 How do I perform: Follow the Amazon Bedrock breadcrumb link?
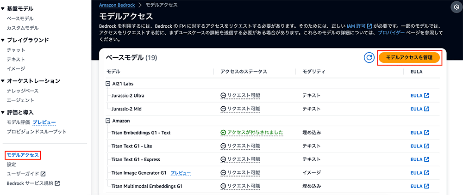(x=117, y=5)
